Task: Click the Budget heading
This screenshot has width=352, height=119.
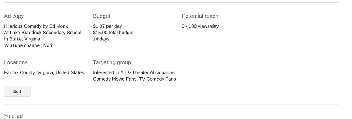Action: click(x=101, y=16)
